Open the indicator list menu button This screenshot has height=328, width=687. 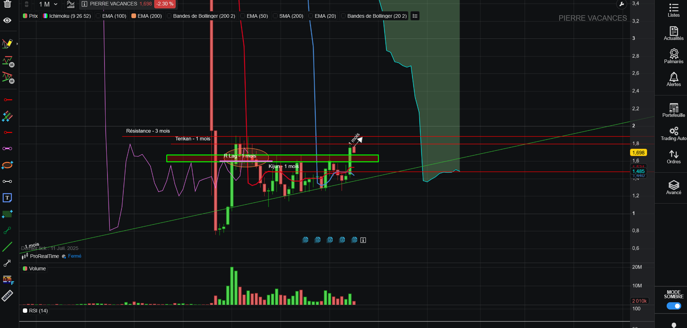[415, 16]
